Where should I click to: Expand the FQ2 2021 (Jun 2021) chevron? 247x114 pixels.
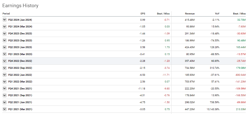click(4, 102)
